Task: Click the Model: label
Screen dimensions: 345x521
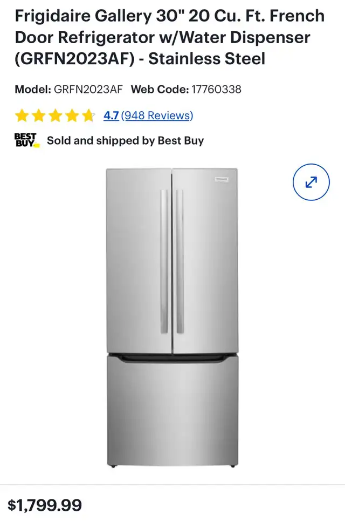Action: point(33,90)
